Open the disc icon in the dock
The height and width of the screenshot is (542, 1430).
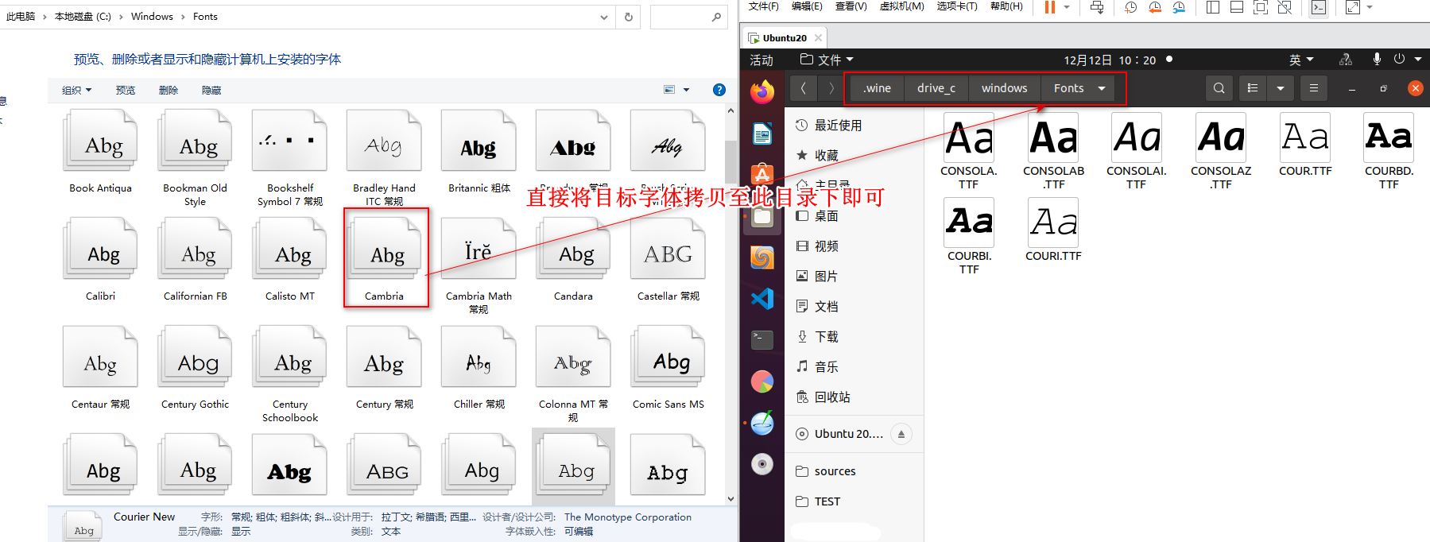762,464
